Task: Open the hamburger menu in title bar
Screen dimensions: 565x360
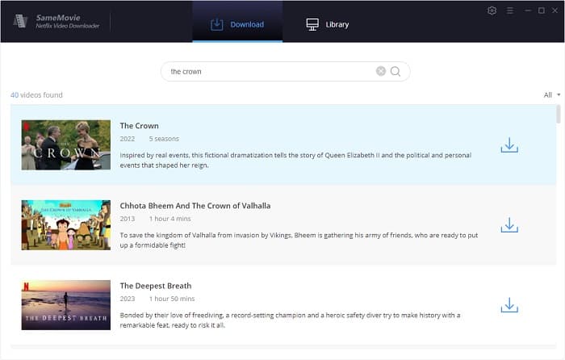Action: [508, 10]
